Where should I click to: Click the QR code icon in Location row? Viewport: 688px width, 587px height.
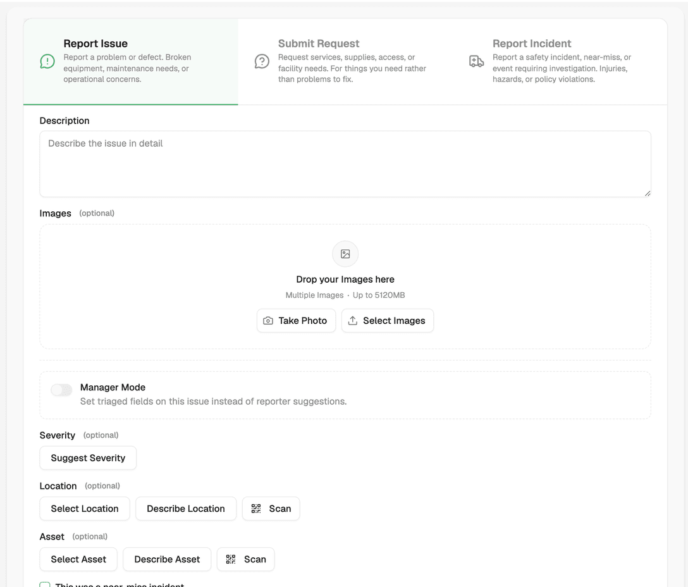pos(256,509)
